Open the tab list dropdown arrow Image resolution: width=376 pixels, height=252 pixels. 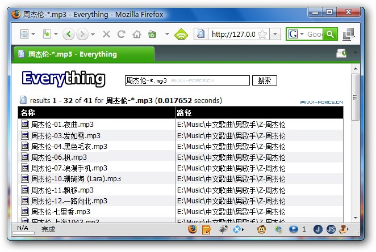click(x=355, y=53)
